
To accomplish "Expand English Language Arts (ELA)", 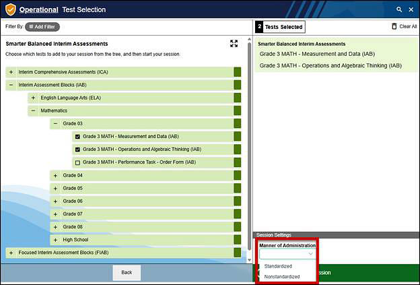I will coord(33,98).
